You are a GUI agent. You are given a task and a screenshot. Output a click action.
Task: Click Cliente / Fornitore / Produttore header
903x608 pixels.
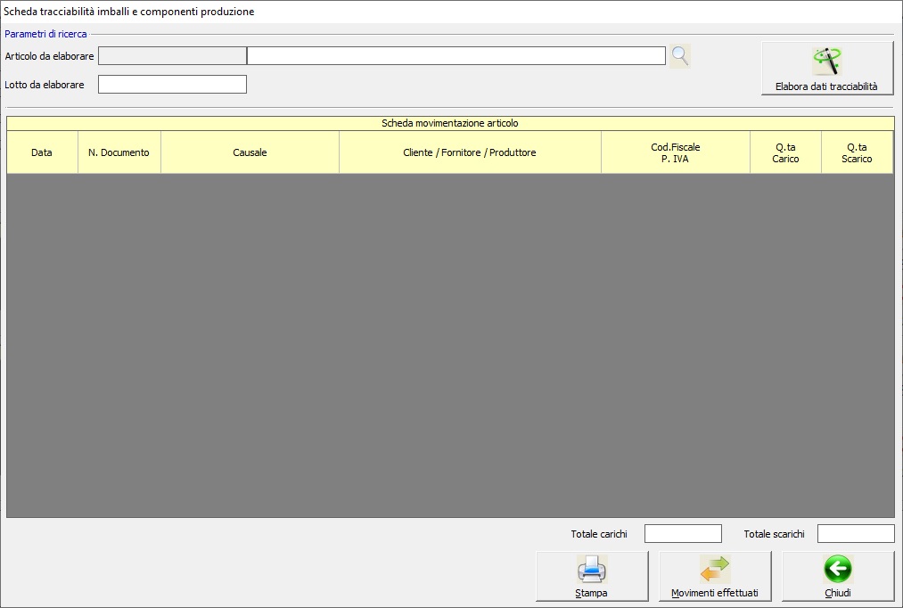pos(470,152)
